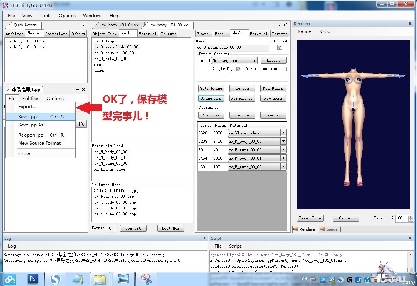Click the Export button

(x=273, y=60)
